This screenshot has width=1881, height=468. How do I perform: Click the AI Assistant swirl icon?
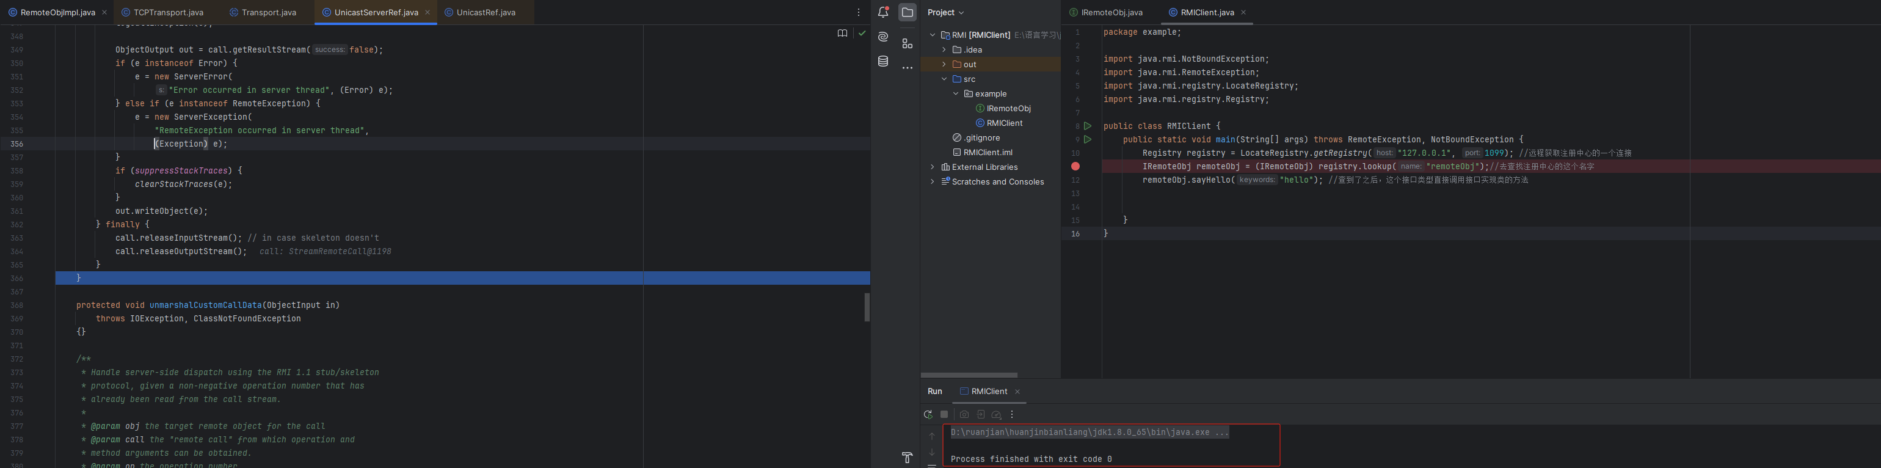coord(884,37)
